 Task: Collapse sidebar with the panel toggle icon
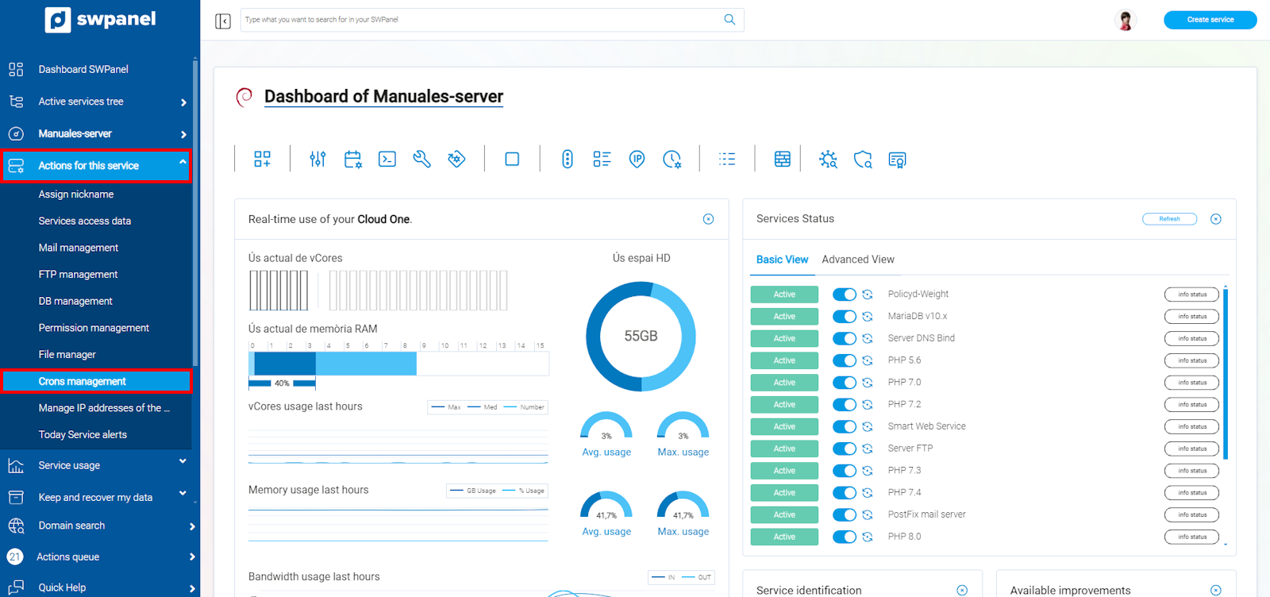(x=223, y=21)
